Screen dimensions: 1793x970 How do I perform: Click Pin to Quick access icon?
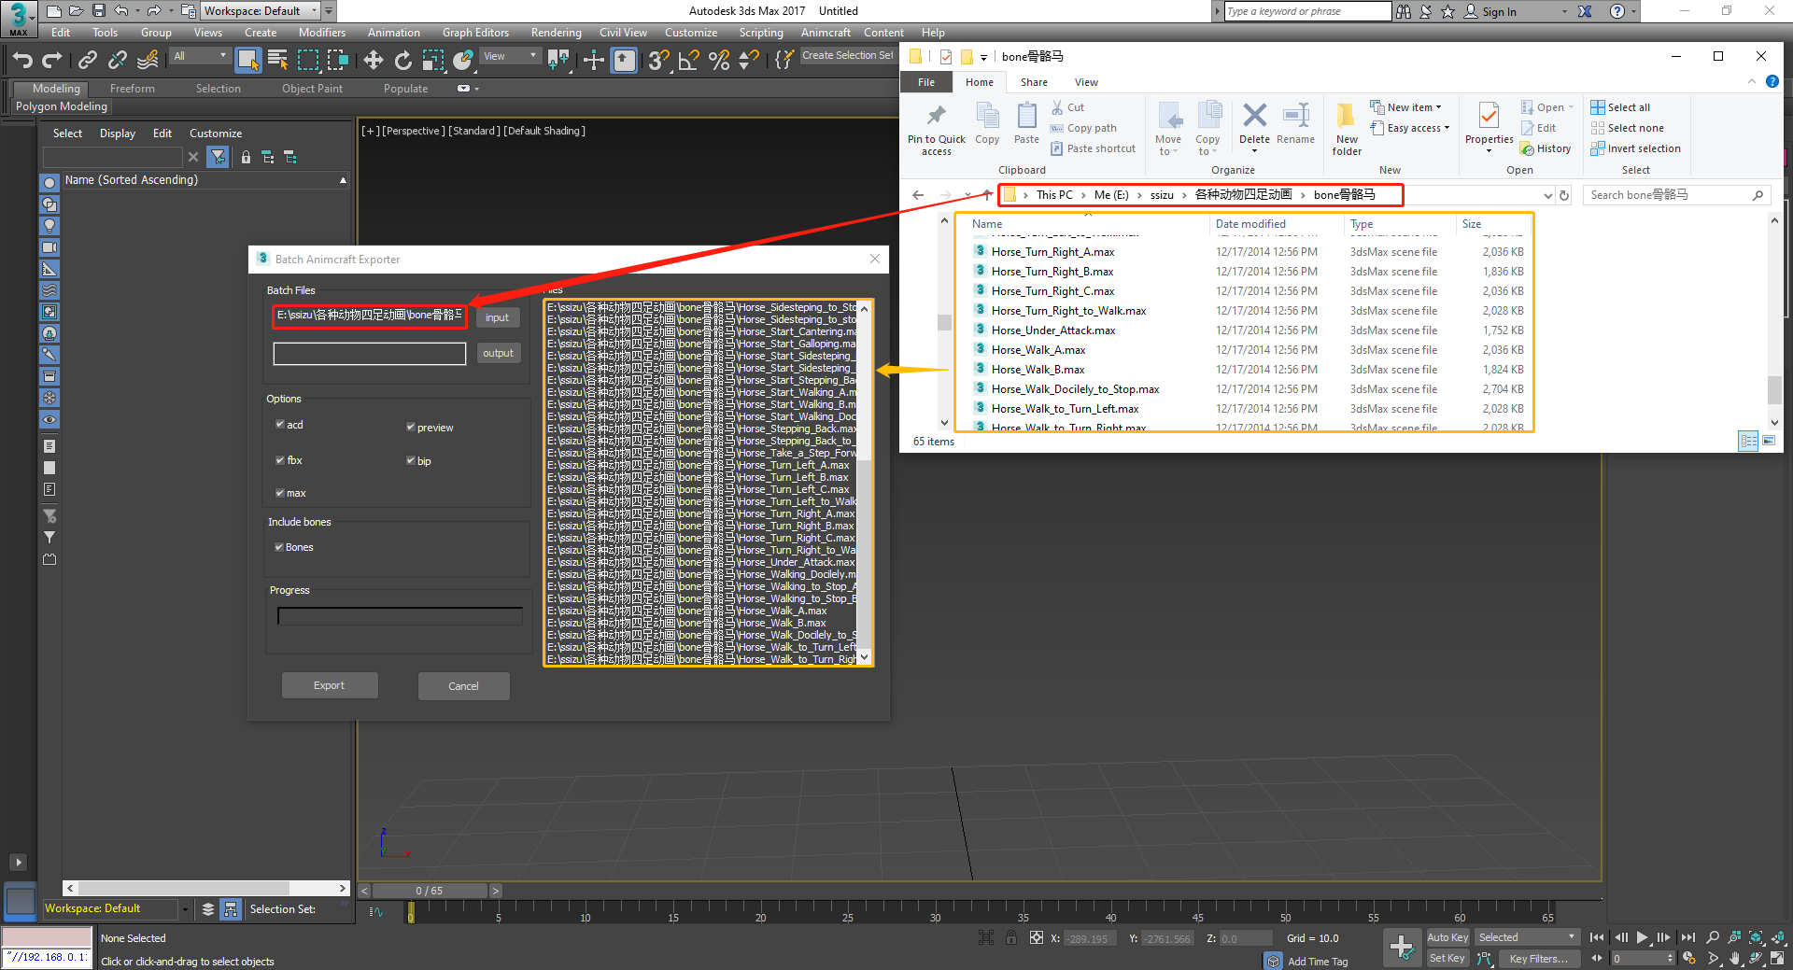click(936, 129)
